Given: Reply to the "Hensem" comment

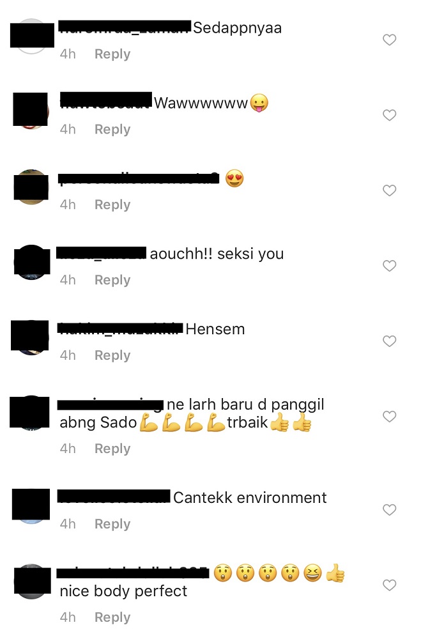Looking at the screenshot, I should point(112,355).
